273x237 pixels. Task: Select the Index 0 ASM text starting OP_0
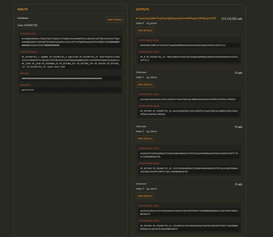[189, 59]
